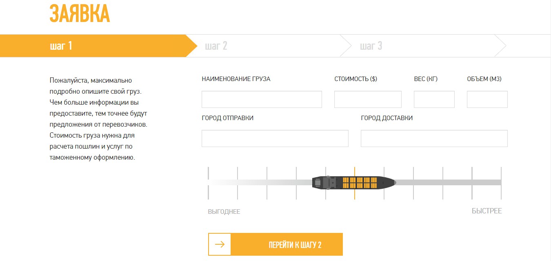The width and height of the screenshot is (551, 261).
Task: Click the arrow icon on the next-step button
Action: [220, 244]
